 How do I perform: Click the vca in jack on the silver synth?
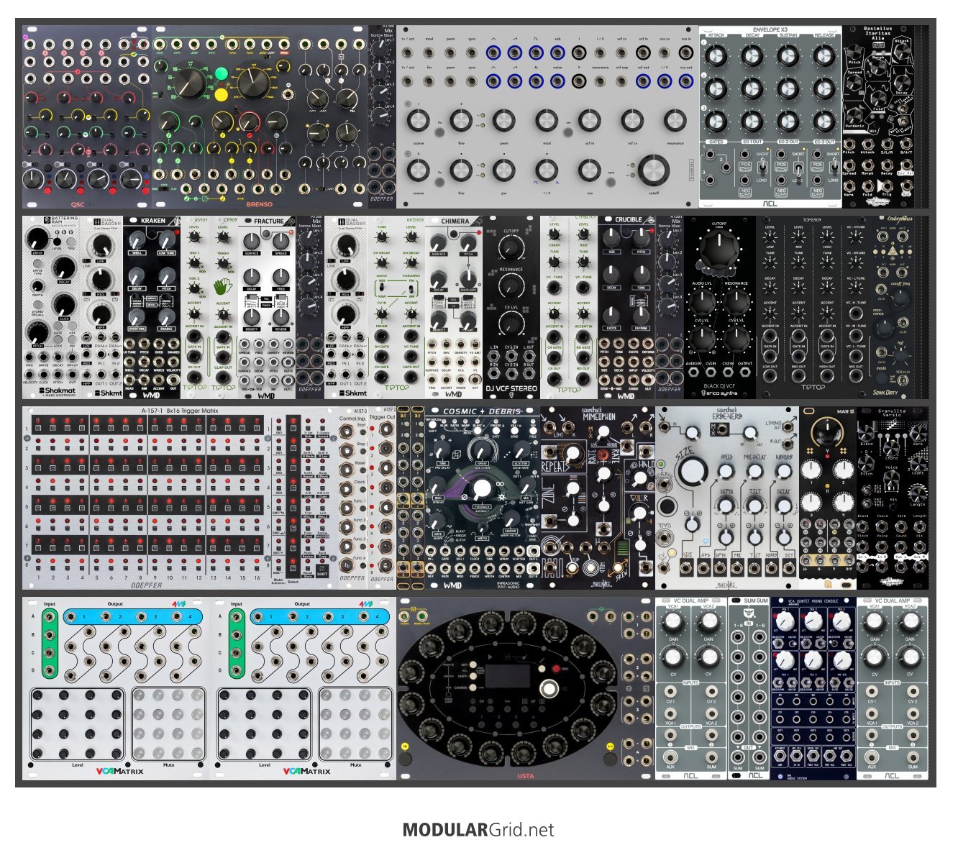[685, 52]
